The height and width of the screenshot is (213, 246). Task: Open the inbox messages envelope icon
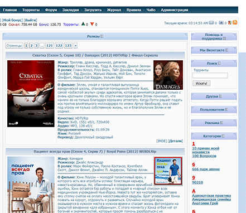[x=211, y=23]
